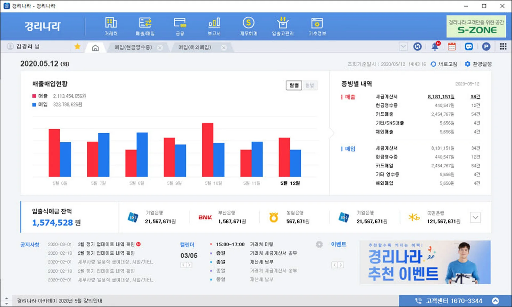Click the refresh icon beside the tab bar

(x=418, y=46)
